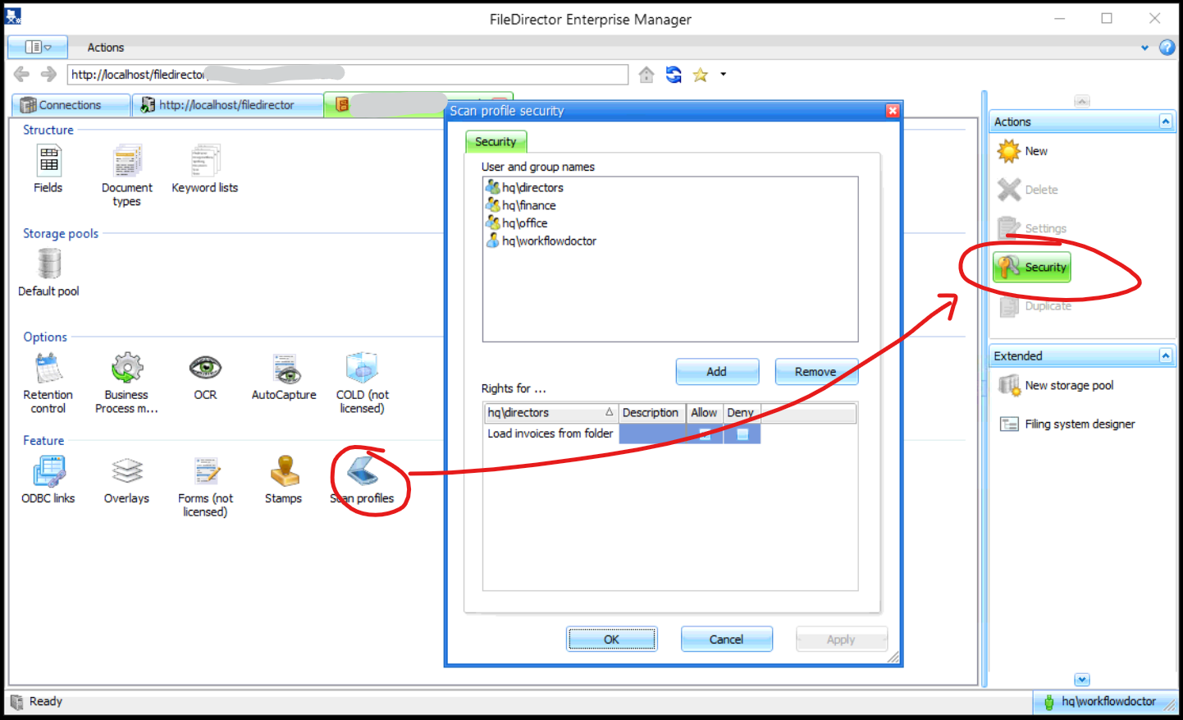Open Filing system designer

pos(1067,424)
